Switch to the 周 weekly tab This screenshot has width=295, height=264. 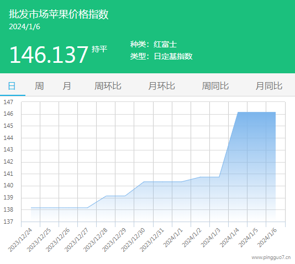pos(39,86)
